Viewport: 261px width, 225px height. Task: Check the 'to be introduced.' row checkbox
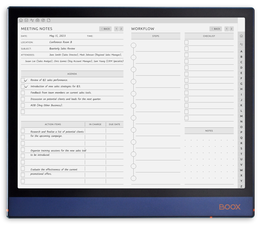(23, 156)
